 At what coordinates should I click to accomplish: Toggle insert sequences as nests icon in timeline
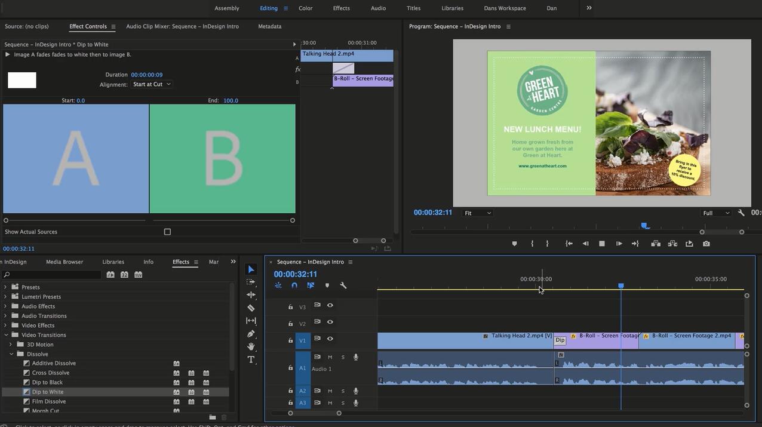[x=278, y=285]
